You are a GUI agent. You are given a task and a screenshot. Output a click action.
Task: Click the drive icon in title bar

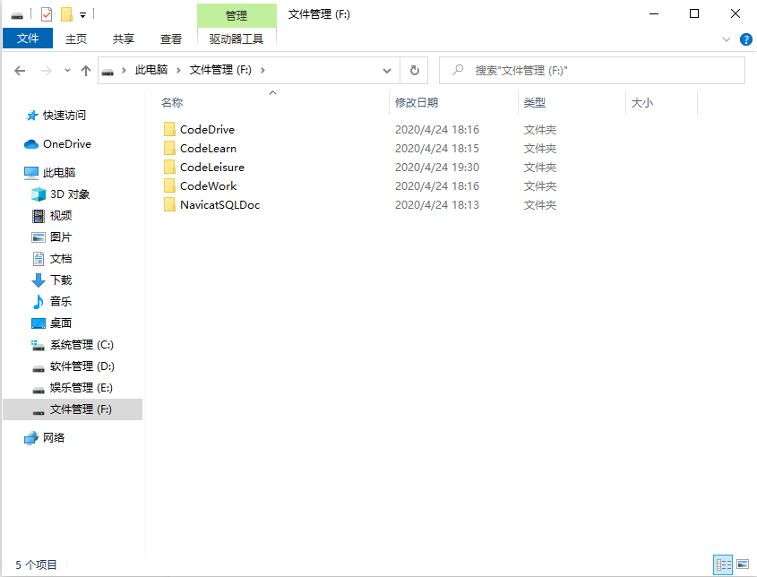[x=17, y=15]
